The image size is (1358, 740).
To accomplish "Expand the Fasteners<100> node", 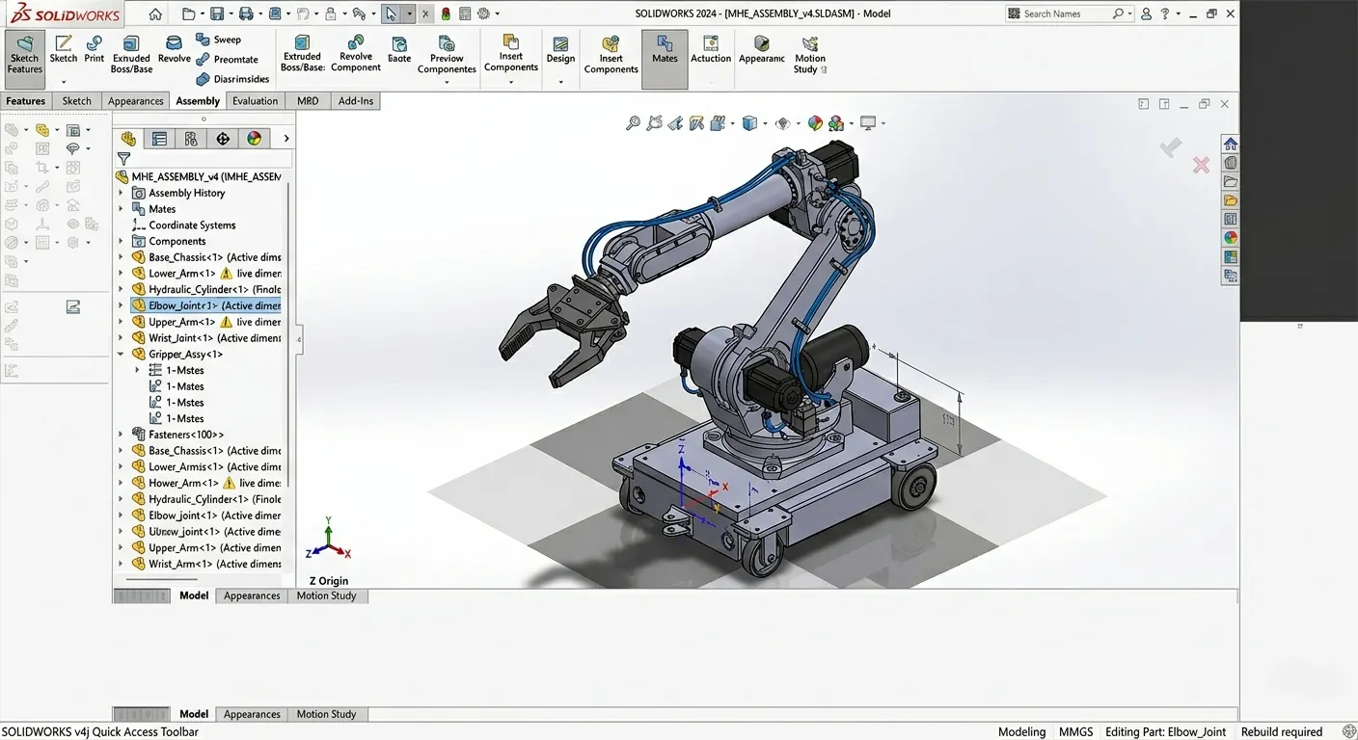I will coord(121,435).
